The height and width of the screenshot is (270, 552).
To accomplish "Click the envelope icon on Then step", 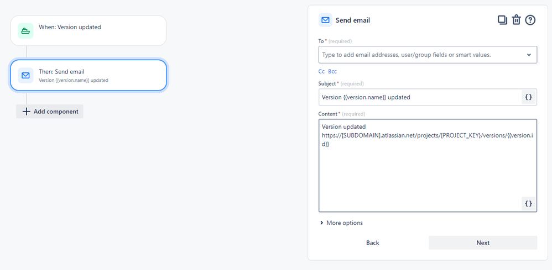I will click(x=25, y=75).
